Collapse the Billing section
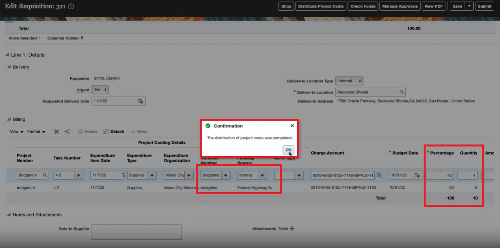The width and height of the screenshot is (500, 248). (9, 119)
